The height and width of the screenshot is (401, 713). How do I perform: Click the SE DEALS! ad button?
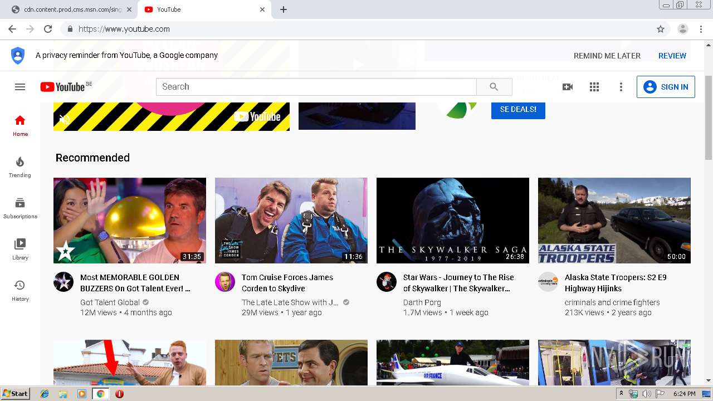(x=518, y=109)
